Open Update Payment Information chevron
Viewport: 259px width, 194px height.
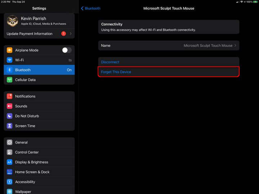coord(71,34)
